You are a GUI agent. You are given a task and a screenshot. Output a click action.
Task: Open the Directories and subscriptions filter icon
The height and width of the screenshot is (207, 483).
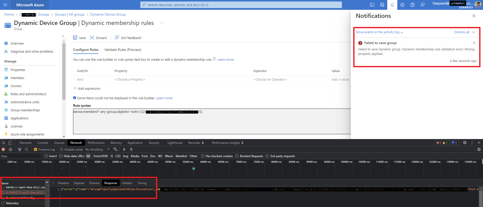[x=382, y=5]
